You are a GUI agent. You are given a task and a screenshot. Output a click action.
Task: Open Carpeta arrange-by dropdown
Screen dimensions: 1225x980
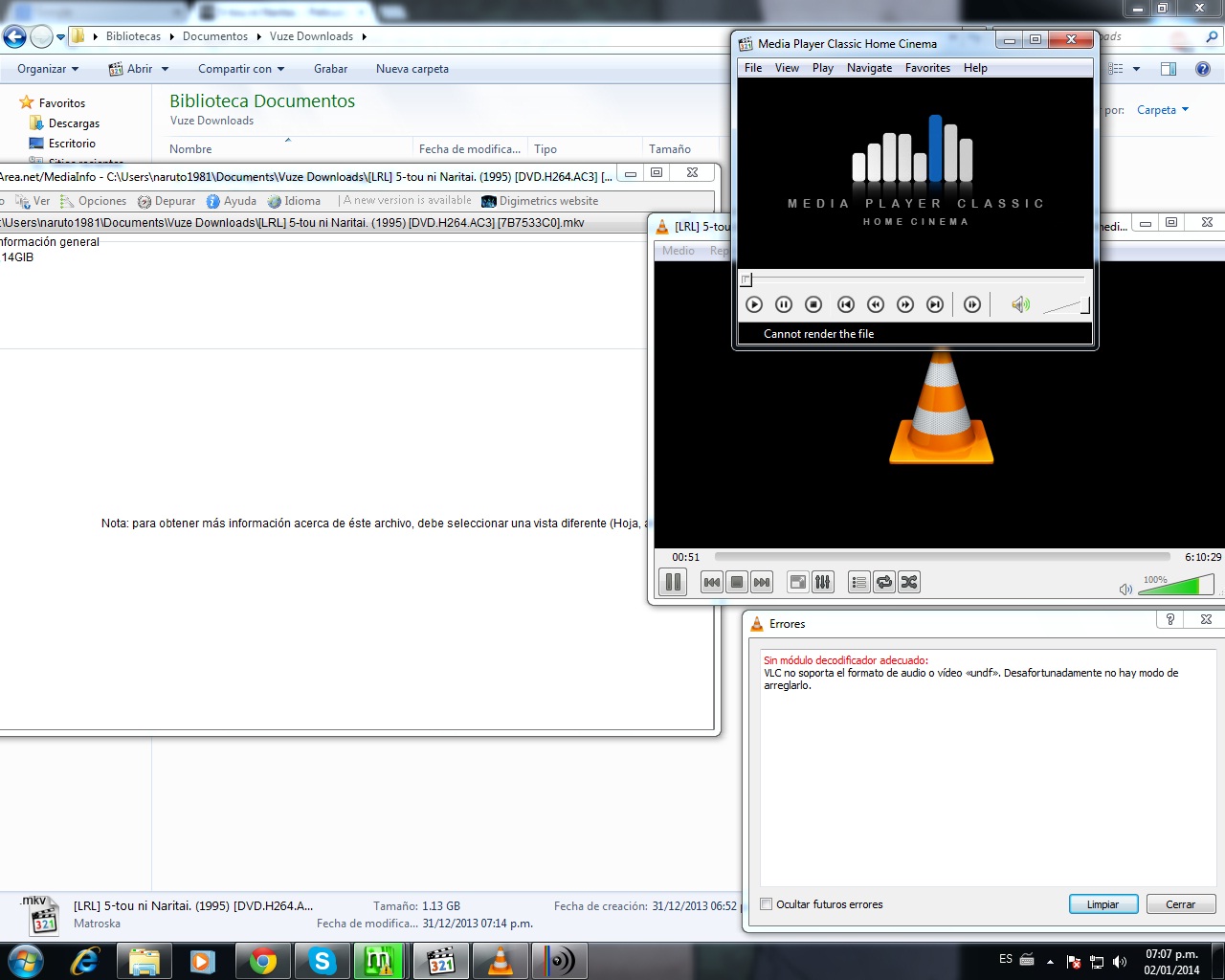(x=1163, y=110)
